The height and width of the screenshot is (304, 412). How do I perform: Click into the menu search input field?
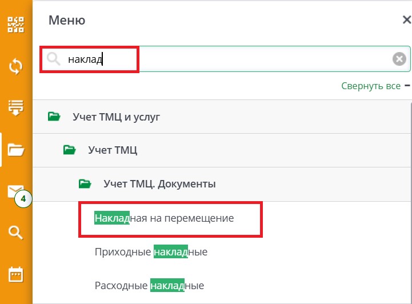tap(229, 59)
